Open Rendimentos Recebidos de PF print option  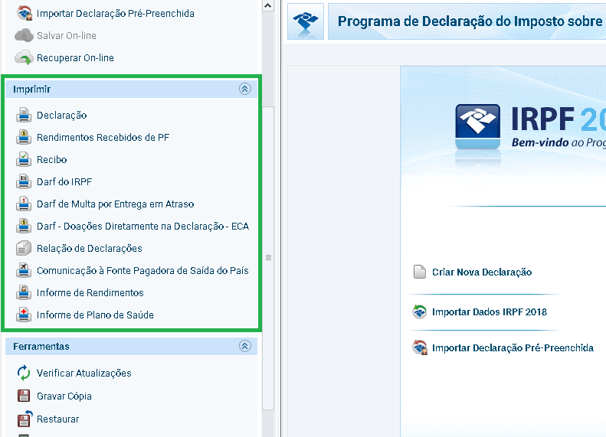tap(103, 138)
